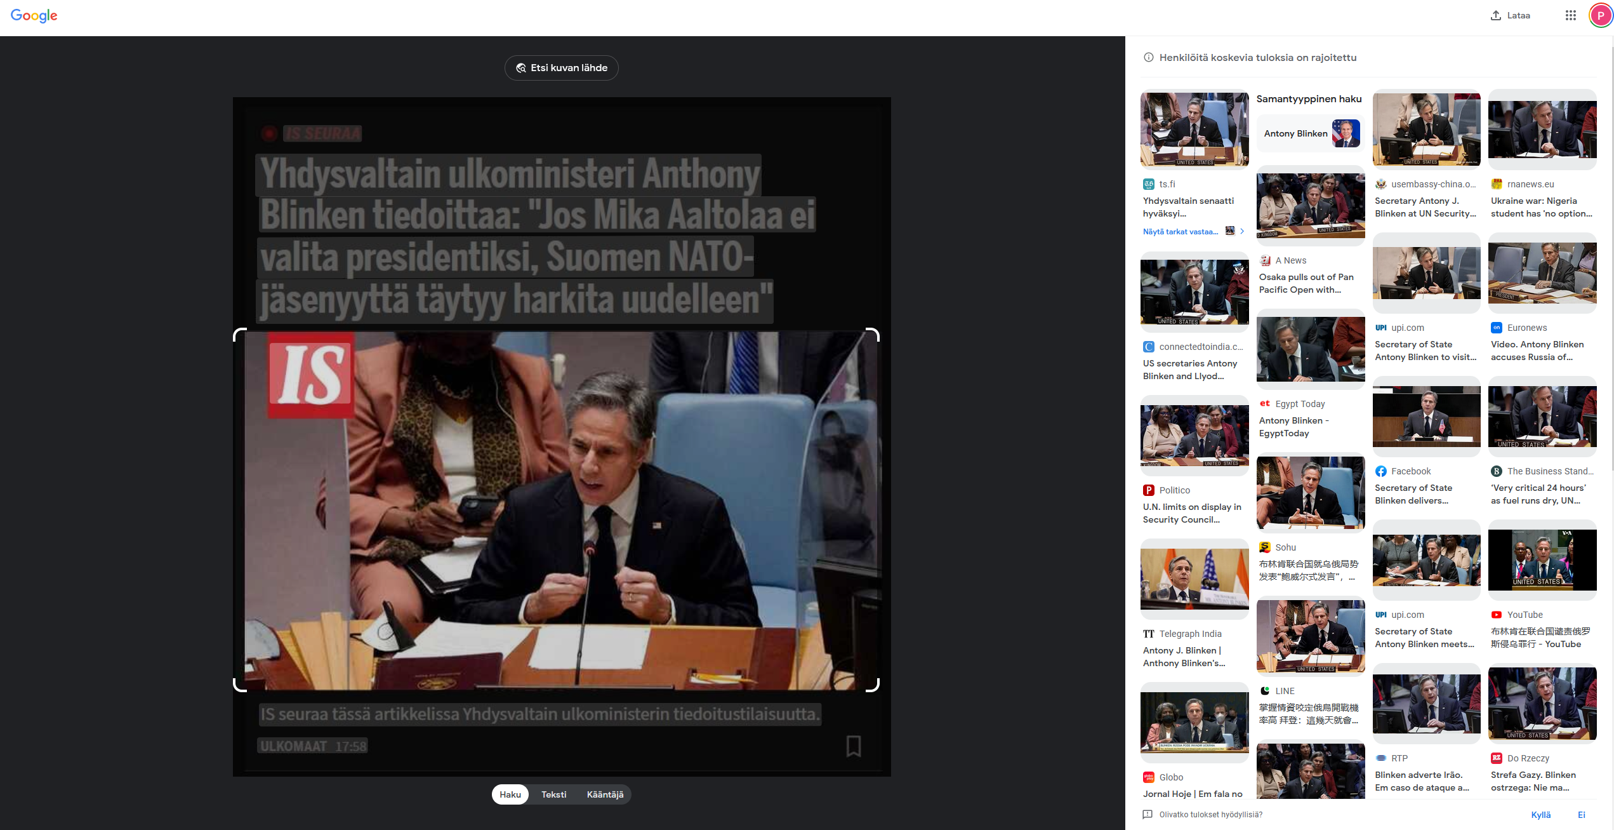Open the YouTube result thumbnail
Screen dimensions: 1614x830
[1542, 560]
